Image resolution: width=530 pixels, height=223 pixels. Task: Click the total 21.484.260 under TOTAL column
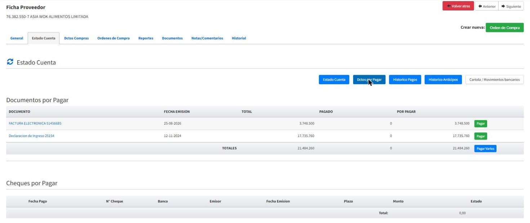306,148
